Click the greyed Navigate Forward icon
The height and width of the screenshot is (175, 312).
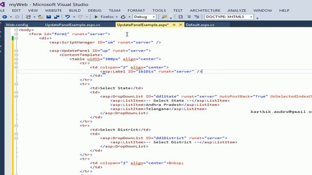(17, 17)
